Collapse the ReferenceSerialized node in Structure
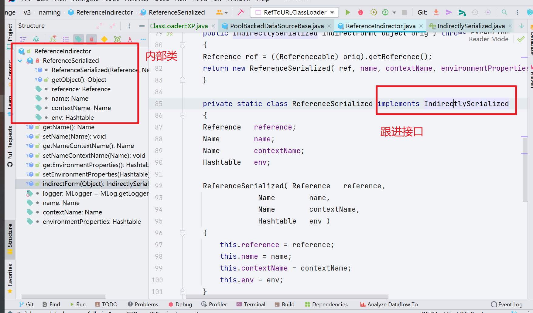Viewport: 533px width, 313px height. (x=20, y=61)
